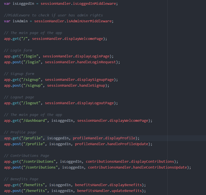Click 'updateBenefits' handler name
This screenshot has width=206, height=195.
tap(127, 191)
